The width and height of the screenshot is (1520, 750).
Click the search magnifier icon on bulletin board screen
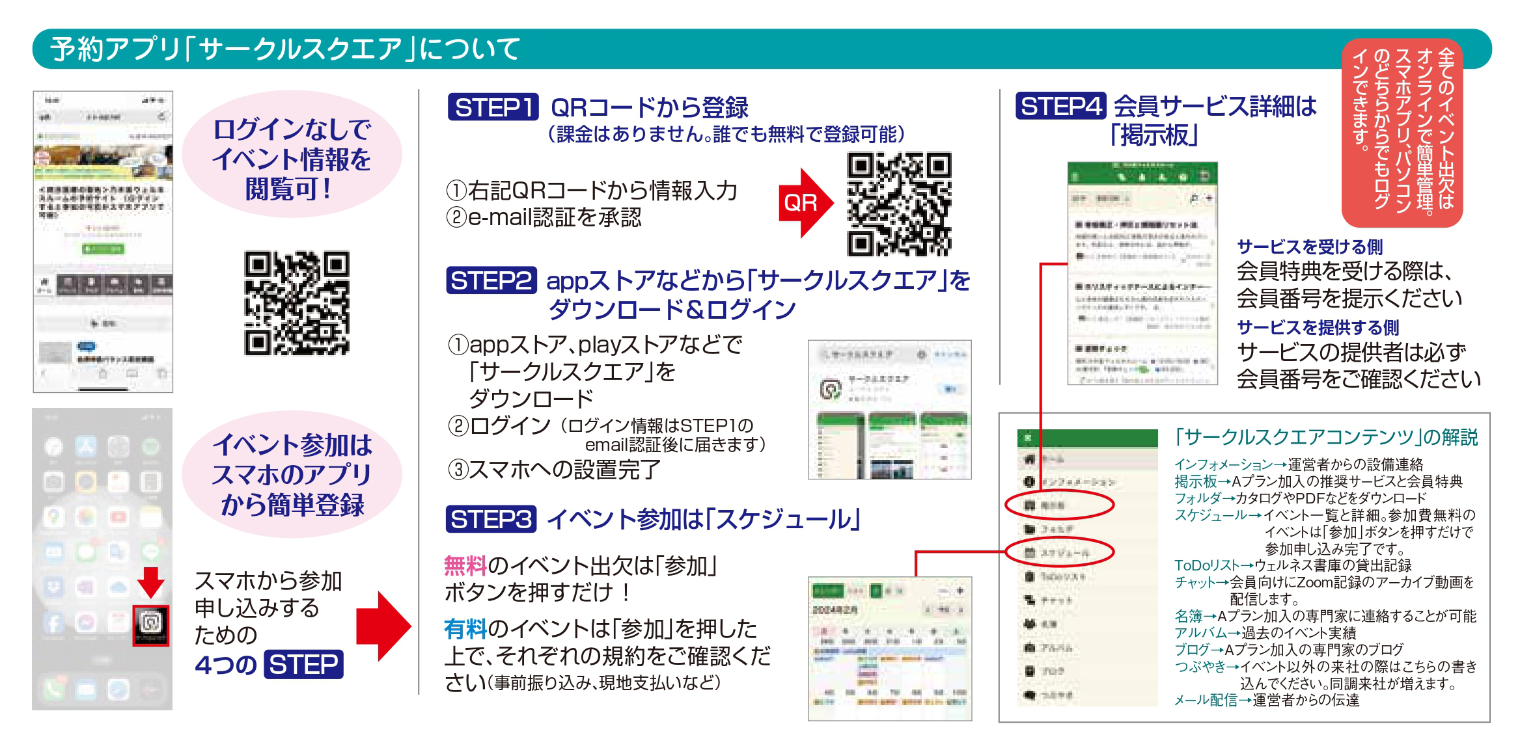[x=1194, y=198]
